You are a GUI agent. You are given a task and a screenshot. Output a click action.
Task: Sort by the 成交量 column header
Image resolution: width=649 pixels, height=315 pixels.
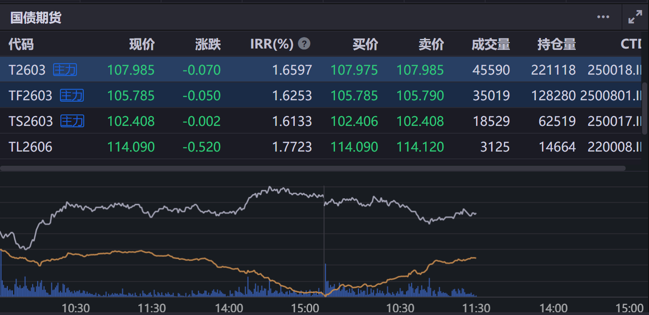[x=491, y=44]
